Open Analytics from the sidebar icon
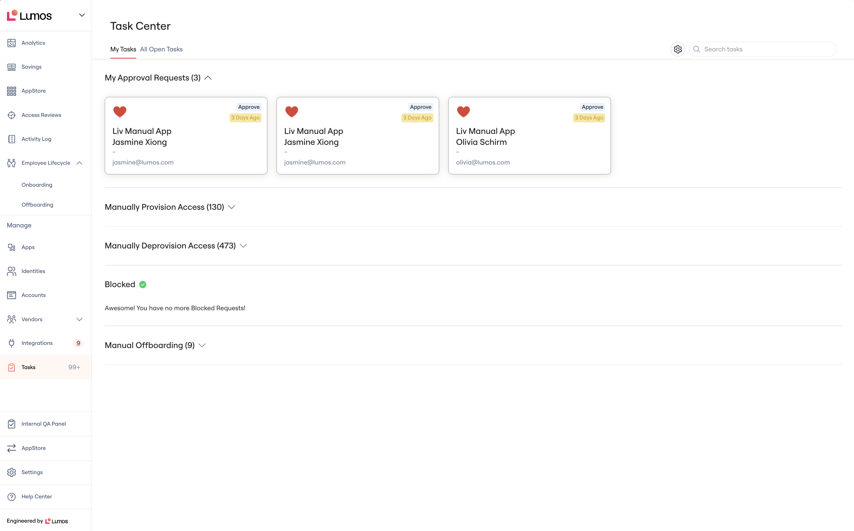 click(12, 43)
